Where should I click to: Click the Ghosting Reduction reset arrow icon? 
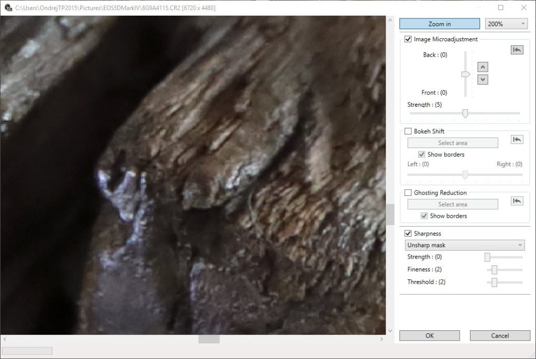coord(517,201)
